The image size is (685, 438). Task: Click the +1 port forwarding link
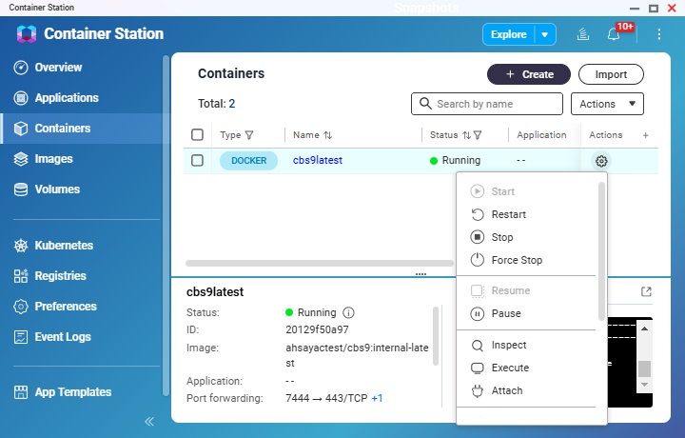[x=377, y=398]
